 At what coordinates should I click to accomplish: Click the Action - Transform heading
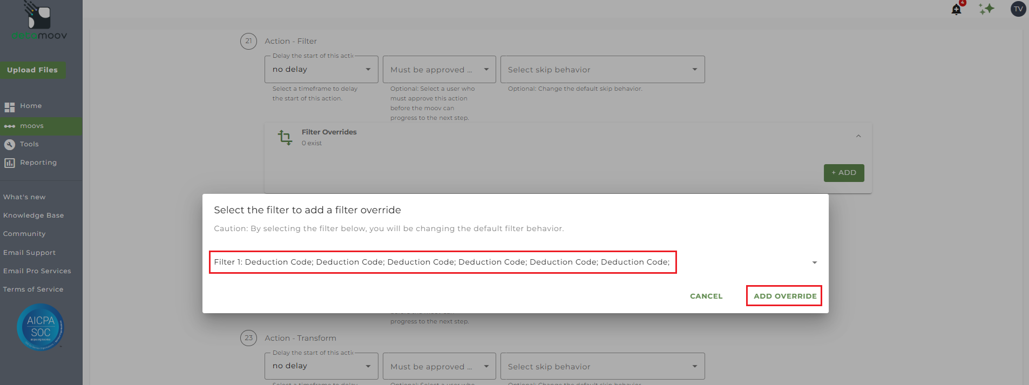[x=300, y=338]
